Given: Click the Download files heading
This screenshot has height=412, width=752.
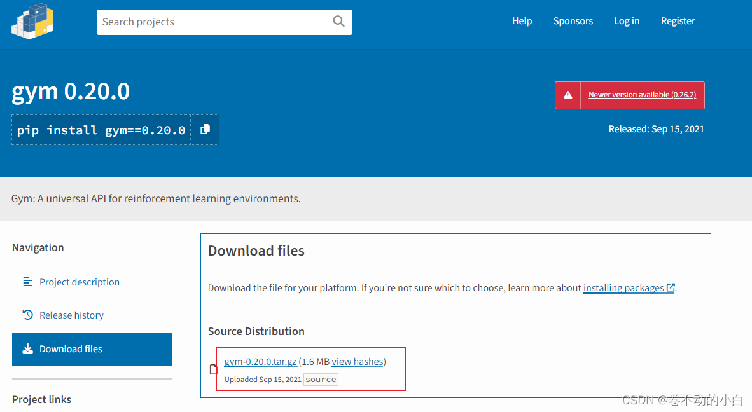Looking at the screenshot, I should 256,251.
